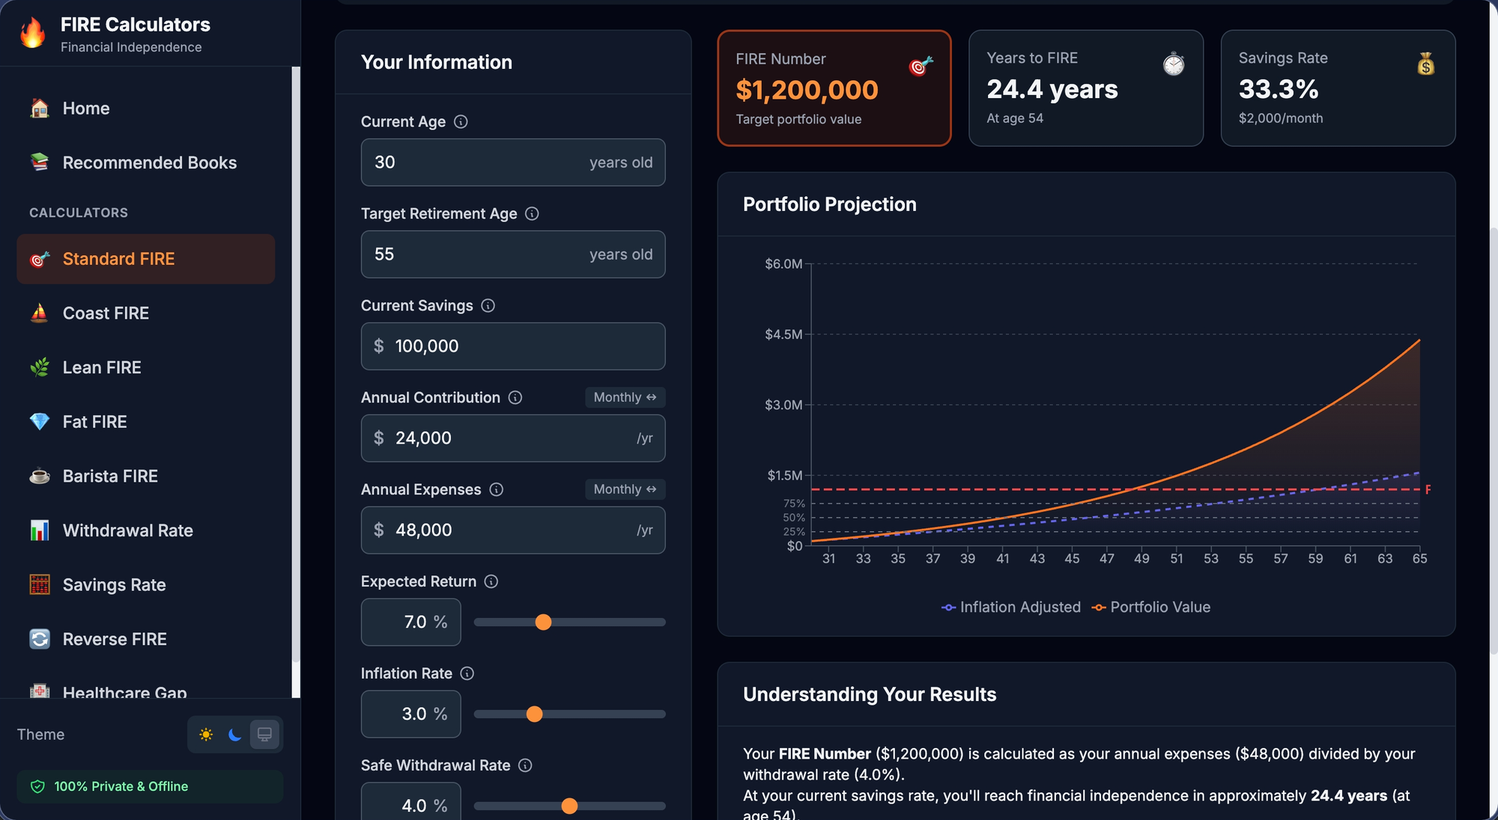Toggle Annual Expenses to Monthly mode
Viewport: 1498px width, 820px height.
tap(624, 489)
